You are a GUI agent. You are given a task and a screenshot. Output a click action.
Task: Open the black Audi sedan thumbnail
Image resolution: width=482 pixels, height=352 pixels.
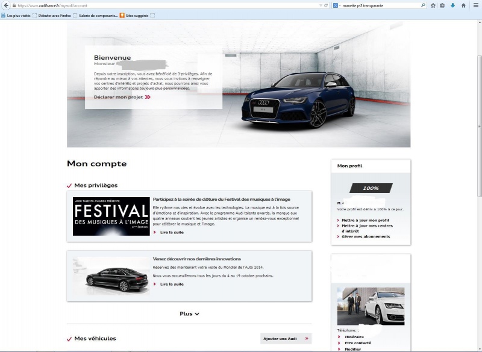(111, 276)
